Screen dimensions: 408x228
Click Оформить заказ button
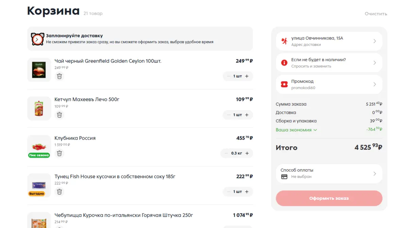[329, 198]
